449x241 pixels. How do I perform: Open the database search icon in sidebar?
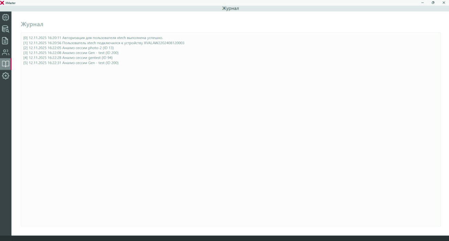(6, 29)
